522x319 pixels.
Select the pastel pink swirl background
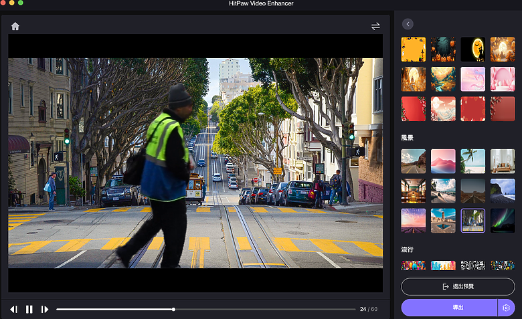472,79
